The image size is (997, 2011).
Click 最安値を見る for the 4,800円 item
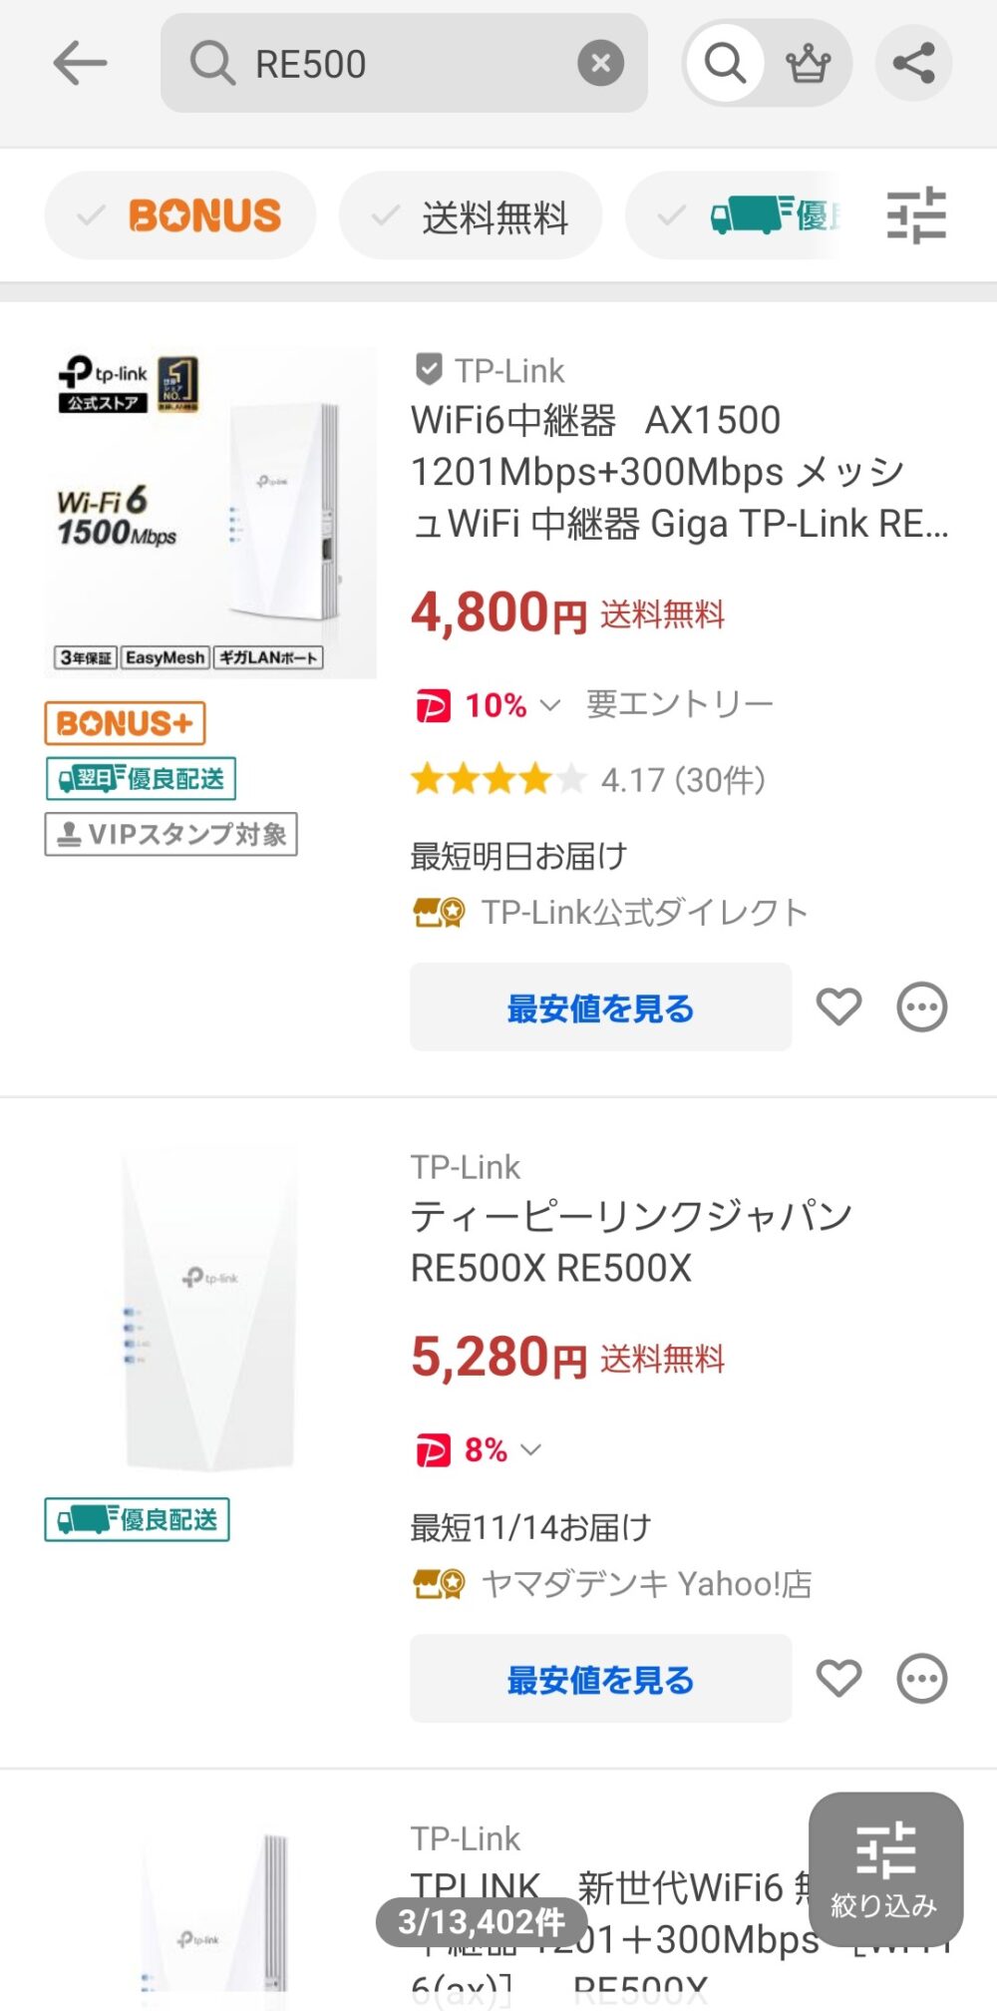tap(600, 1007)
